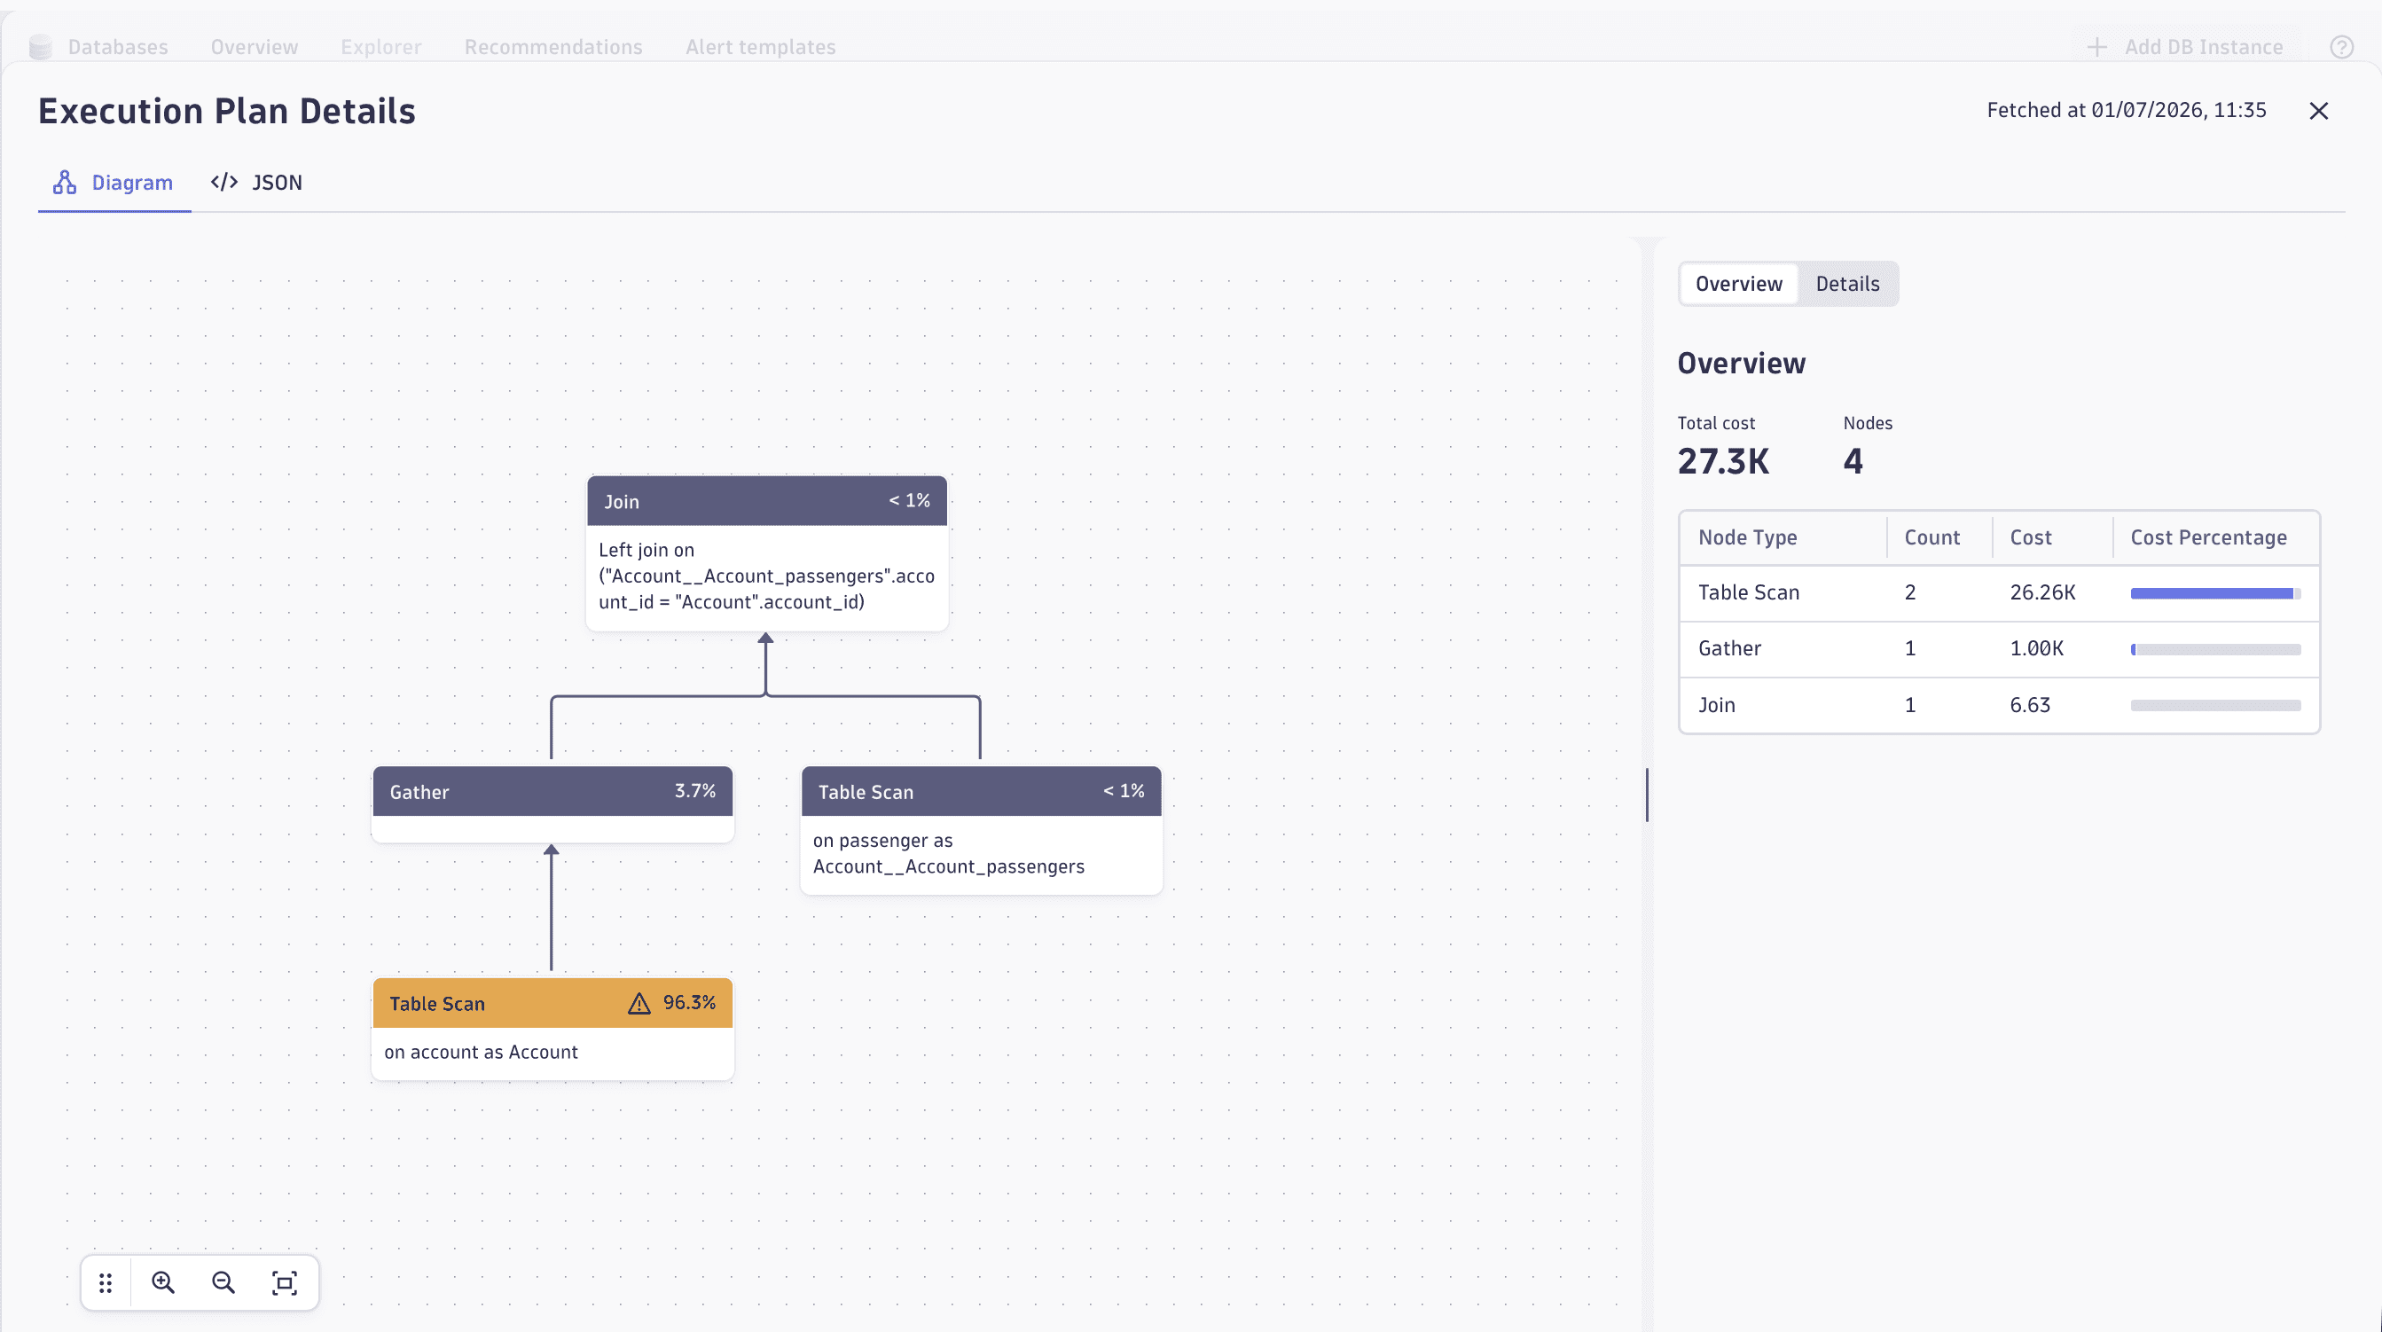Image resolution: width=2382 pixels, height=1332 pixels.
Task: Click Add DB Instance button
Action: point(2185,47)
